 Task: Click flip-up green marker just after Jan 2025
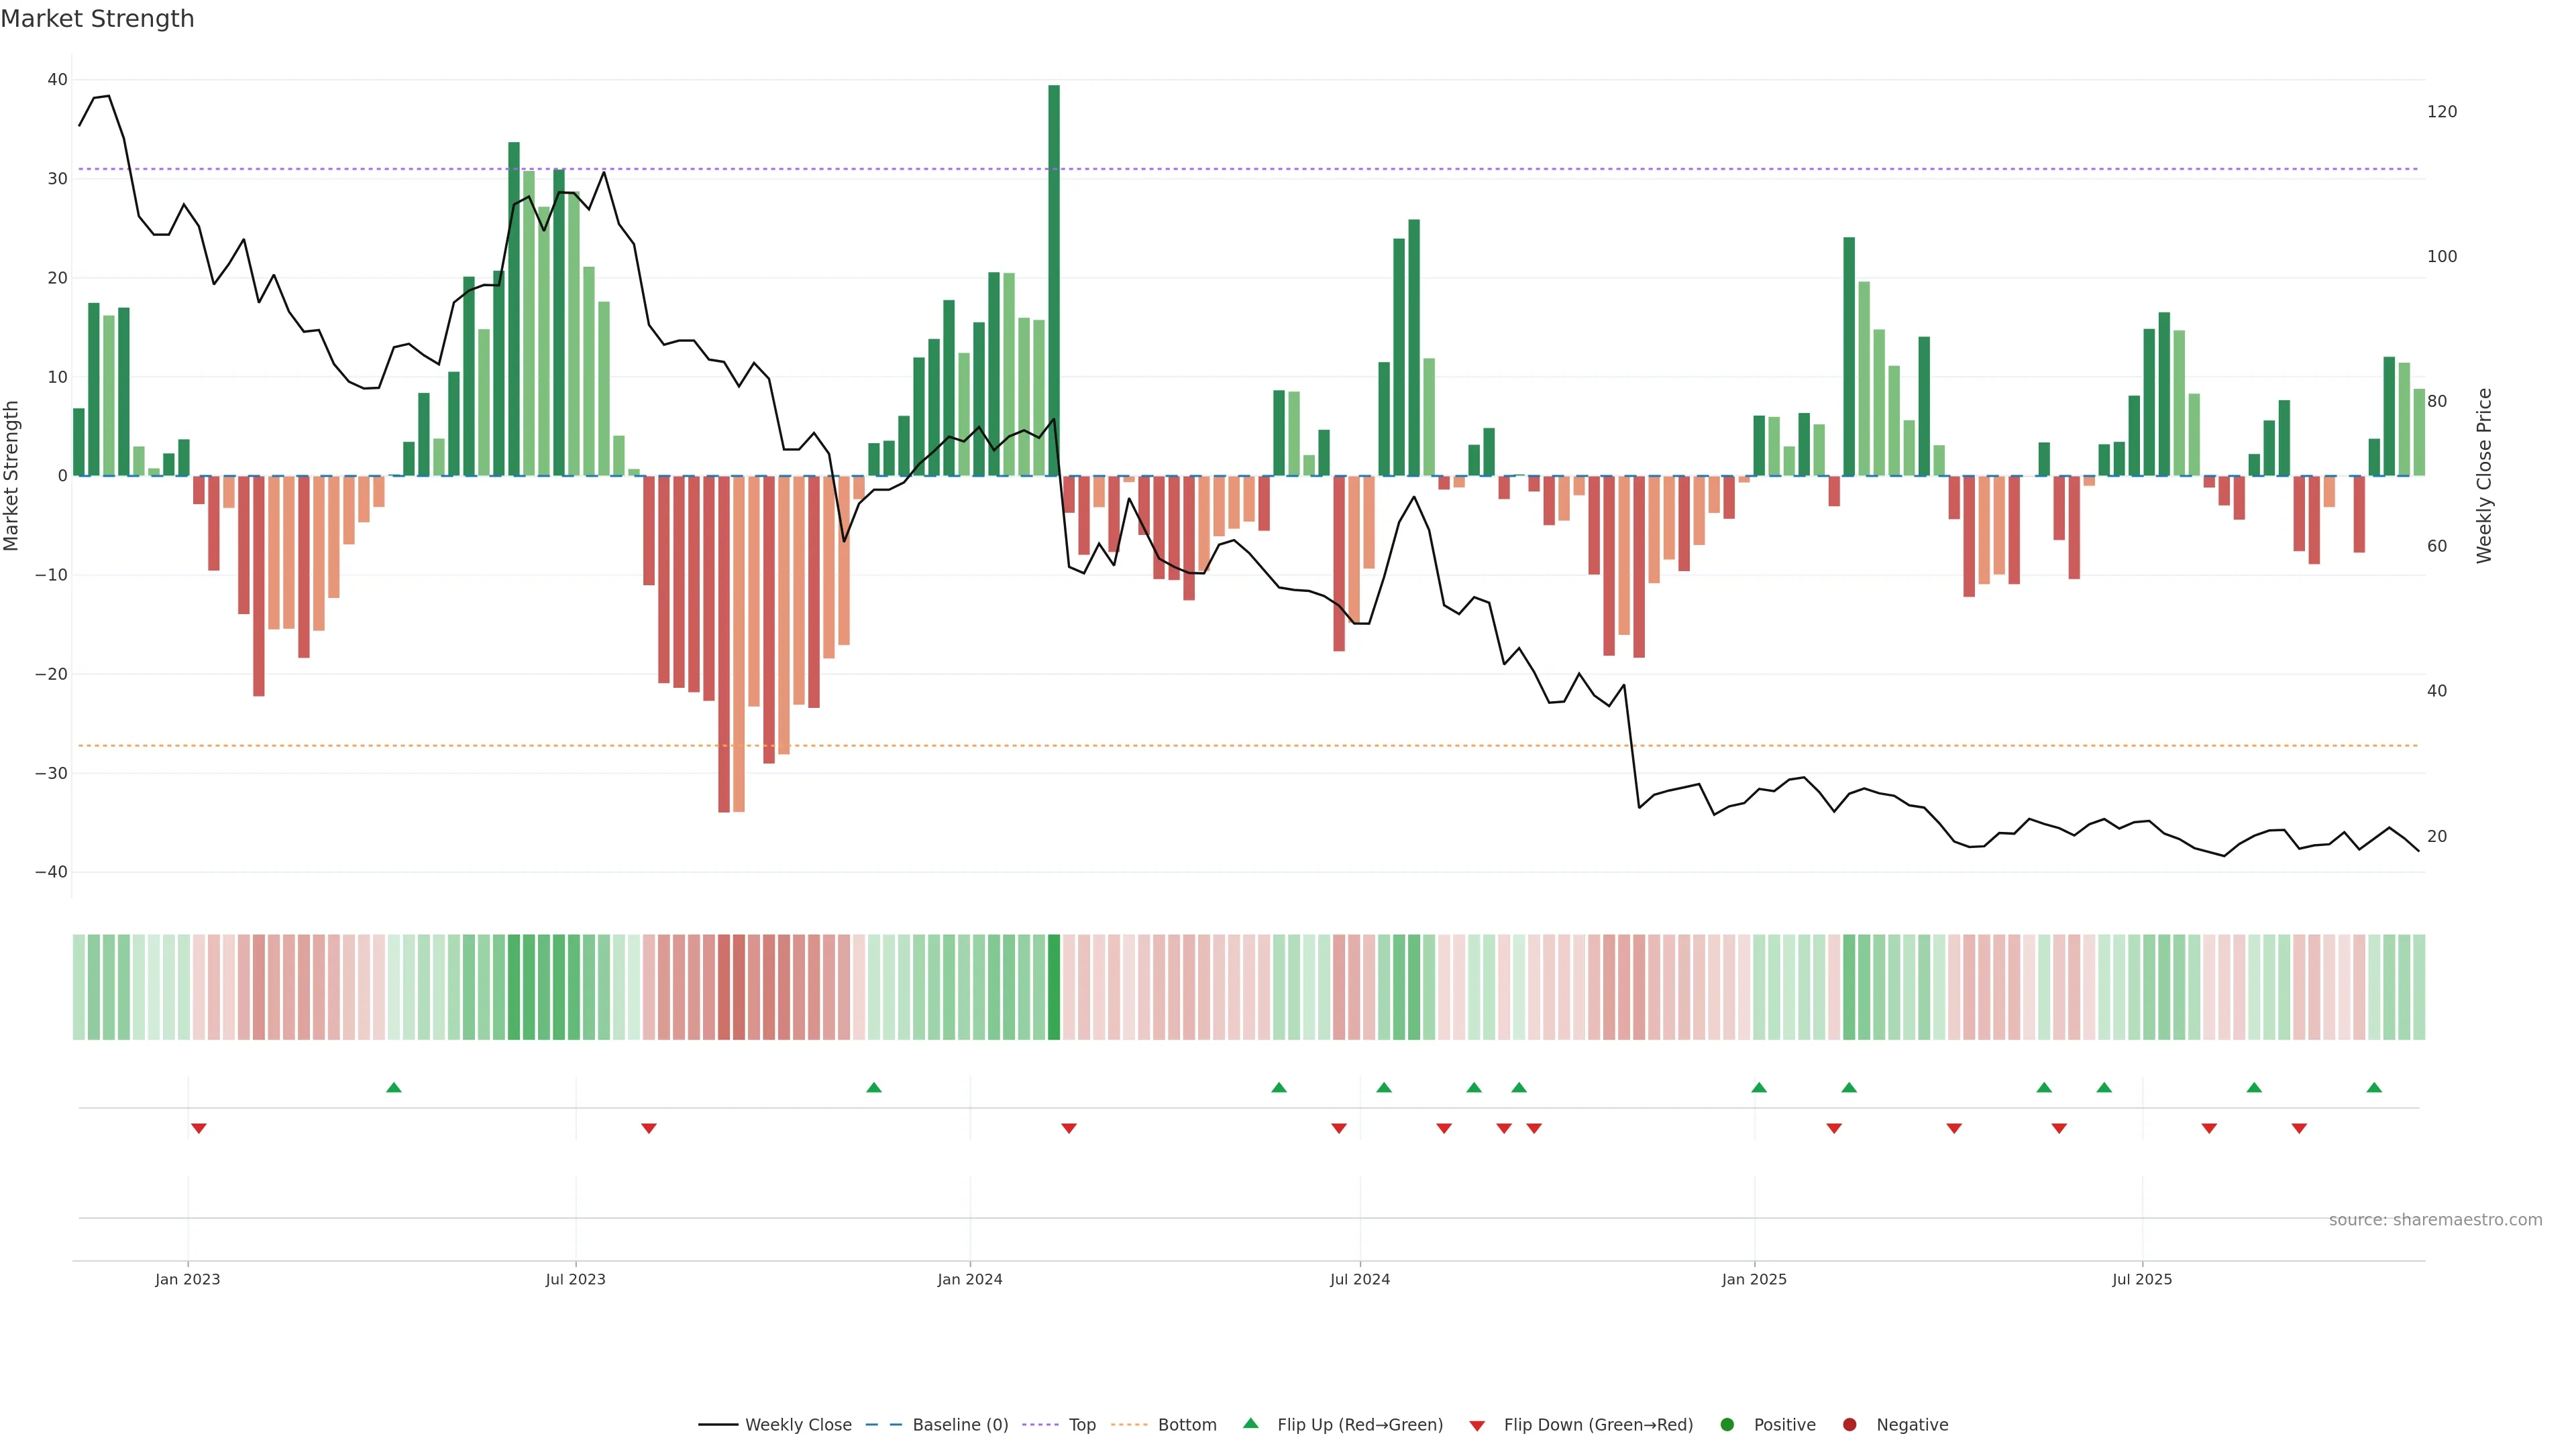1759,1087
